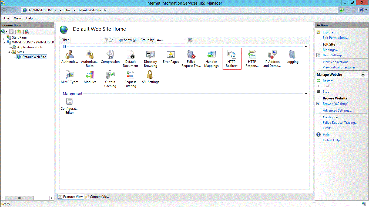Switch to Content View tab
Screen dimensions: 369x207
(x=97, y=197)
